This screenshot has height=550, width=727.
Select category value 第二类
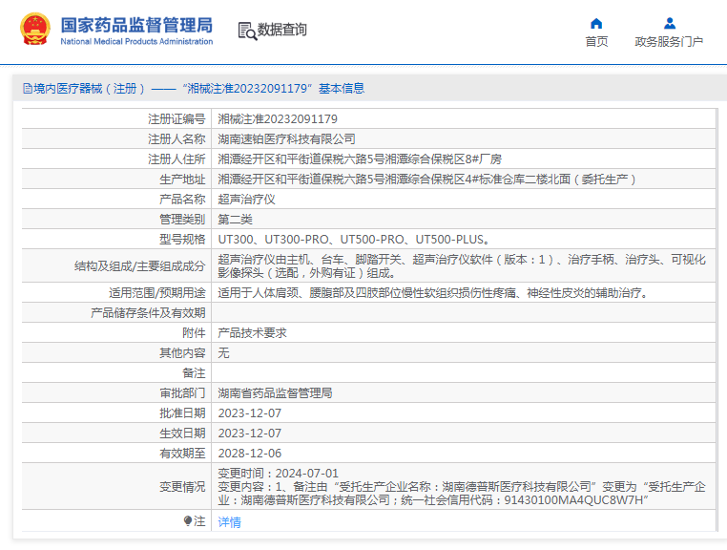[x=235, y=219]
